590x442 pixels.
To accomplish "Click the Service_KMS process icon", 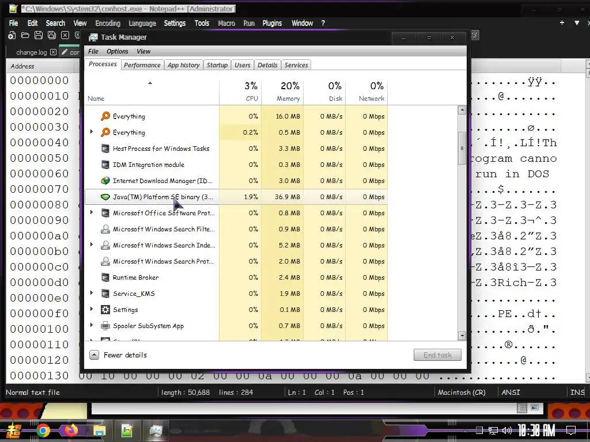I will tap(105, 294).
